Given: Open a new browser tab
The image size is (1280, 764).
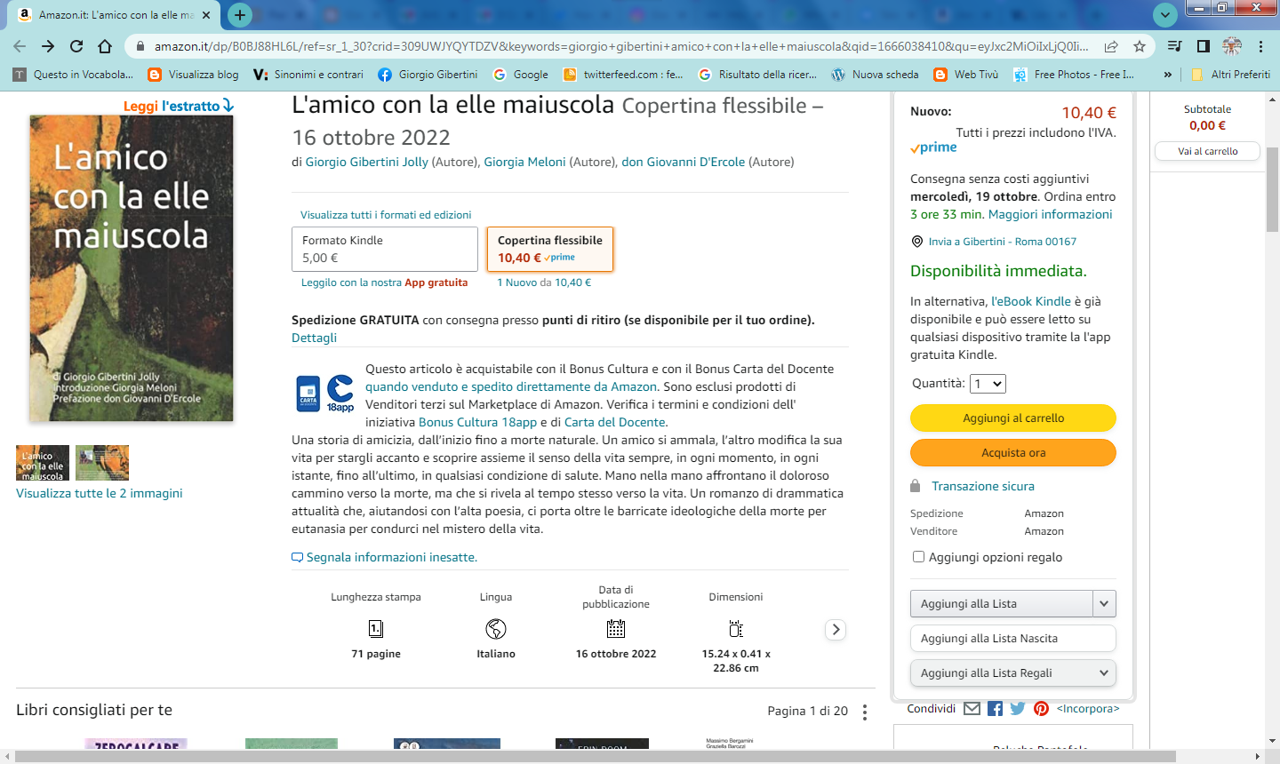Looking at the screenshot, I should 239,15.
